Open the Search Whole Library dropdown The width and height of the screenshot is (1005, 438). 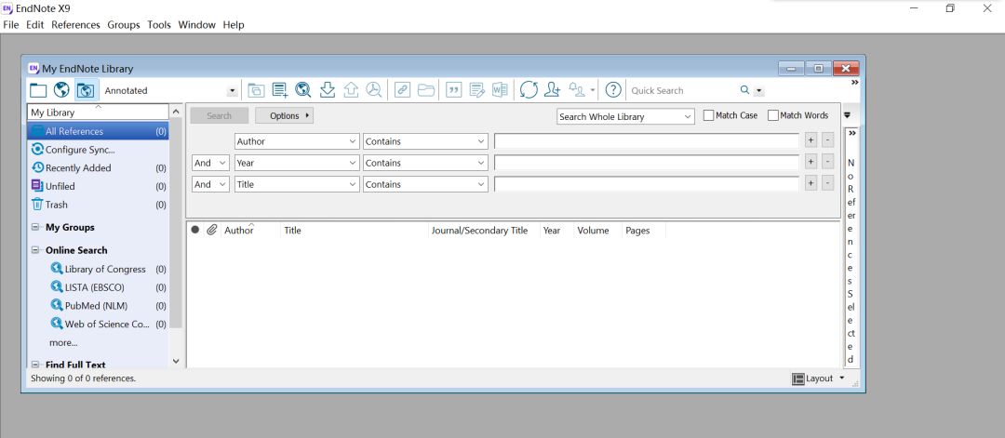[x=625, y=116]
